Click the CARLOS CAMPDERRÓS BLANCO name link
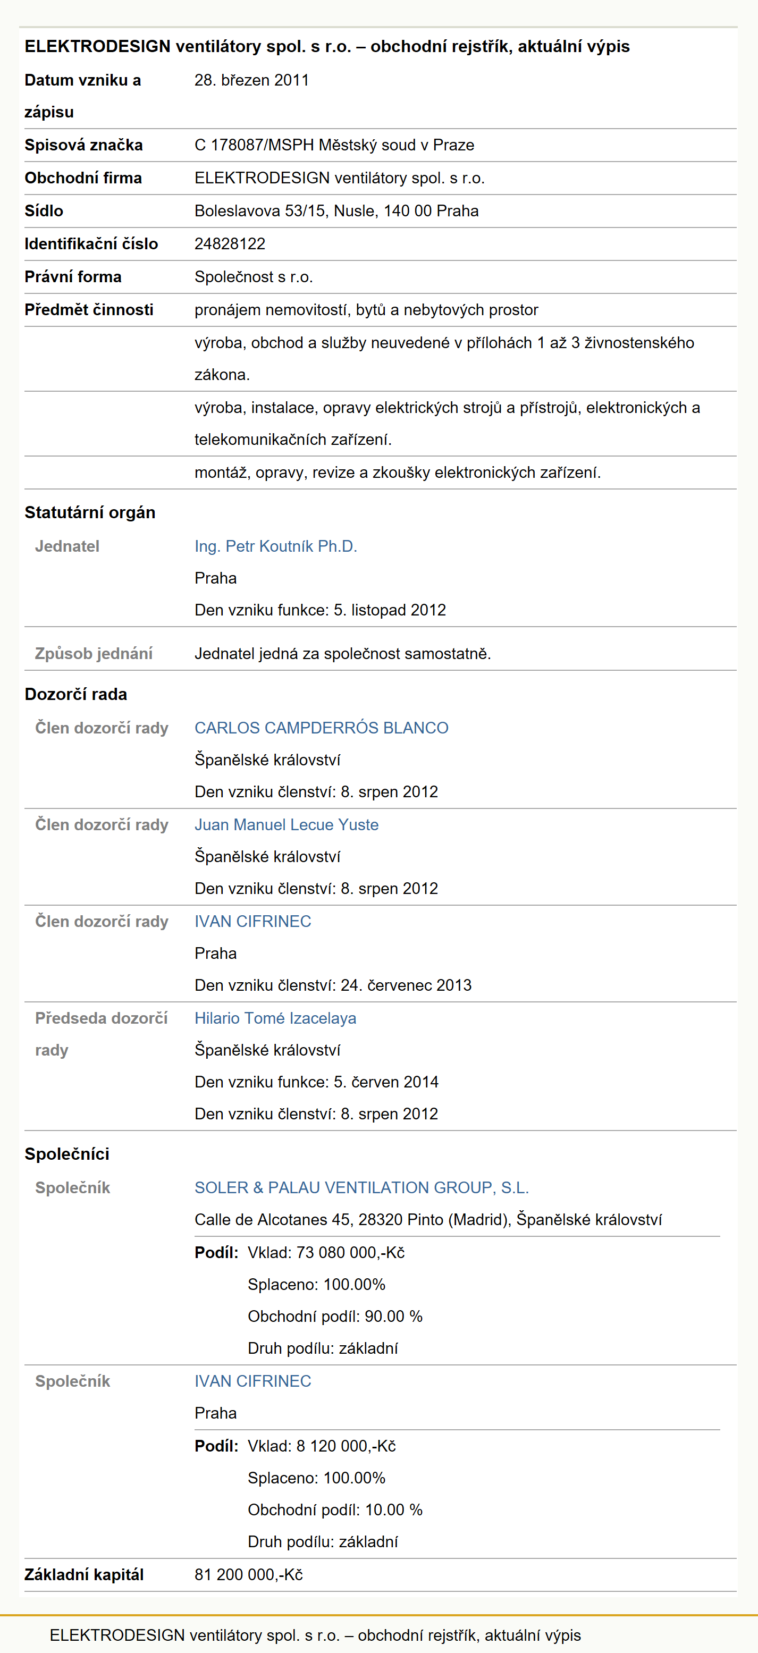This screenshot has width=758, height=1653. point(322,728)
